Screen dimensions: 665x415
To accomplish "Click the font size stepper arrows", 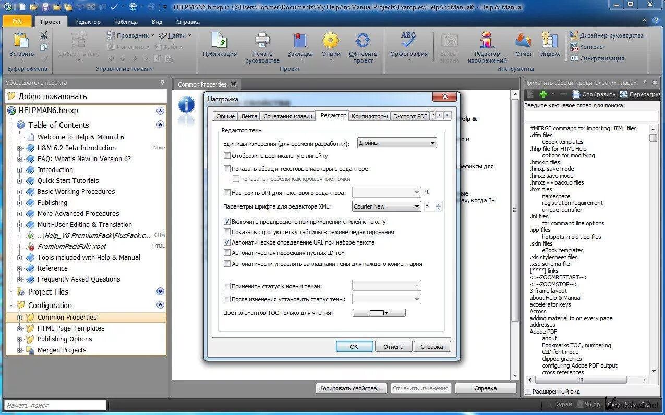I will [x=438, y=206].
